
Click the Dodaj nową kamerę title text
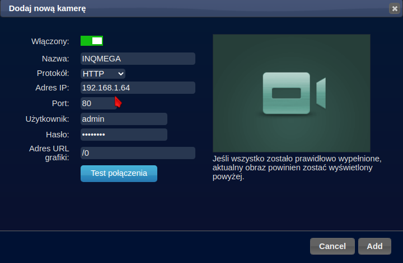(x=47, y=8)
